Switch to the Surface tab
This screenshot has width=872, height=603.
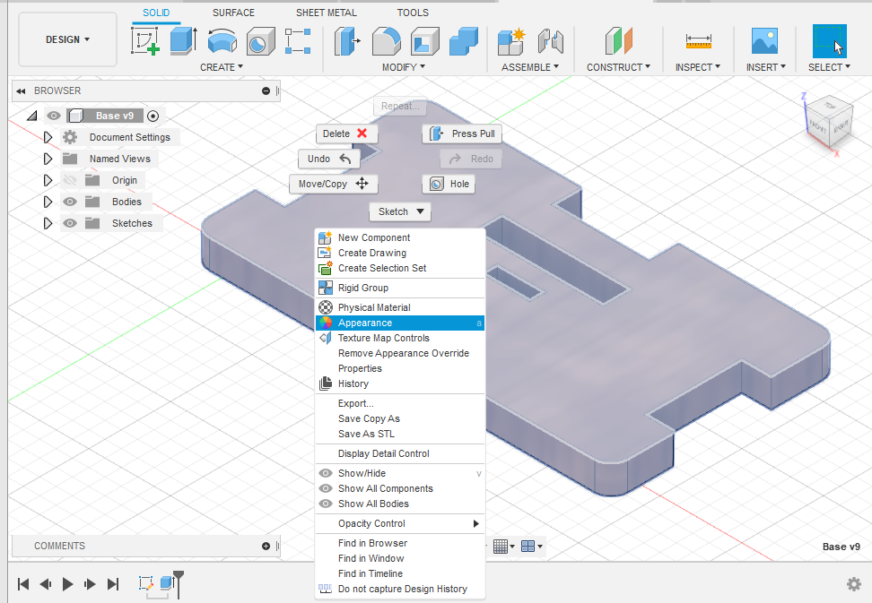(233, 13)
